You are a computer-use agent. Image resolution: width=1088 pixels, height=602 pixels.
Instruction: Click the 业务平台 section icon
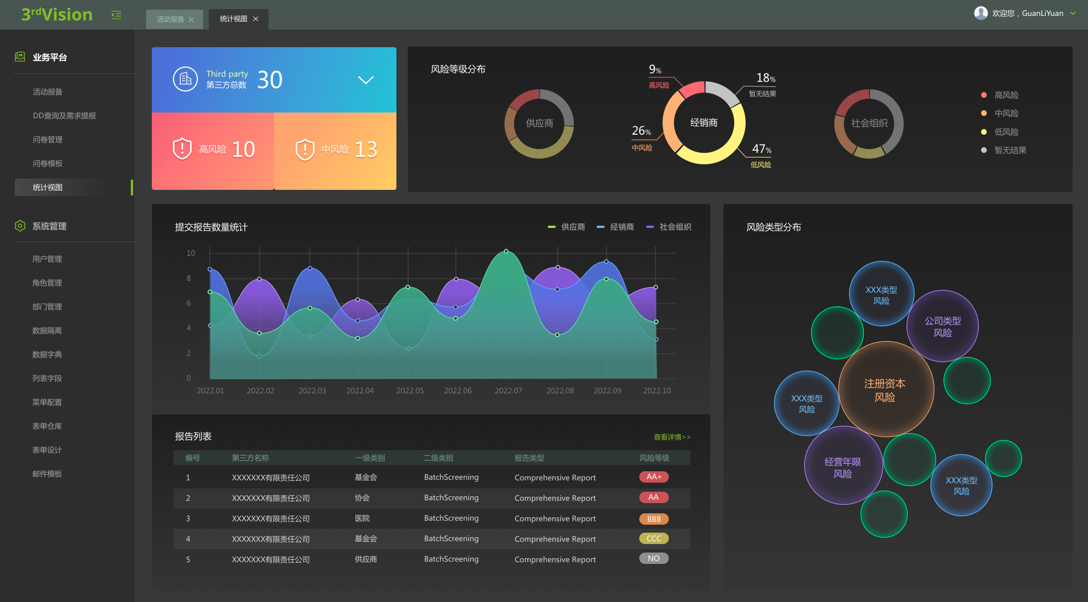point(20,57)
